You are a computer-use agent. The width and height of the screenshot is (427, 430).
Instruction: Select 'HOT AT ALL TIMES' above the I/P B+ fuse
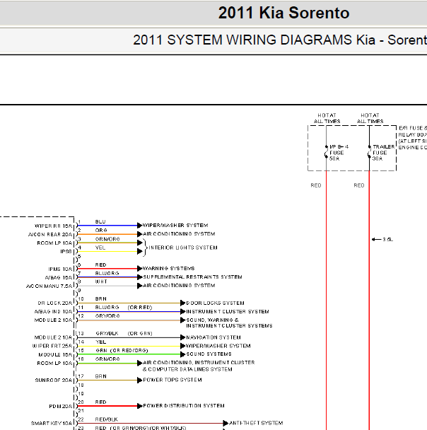coord(327,118)
